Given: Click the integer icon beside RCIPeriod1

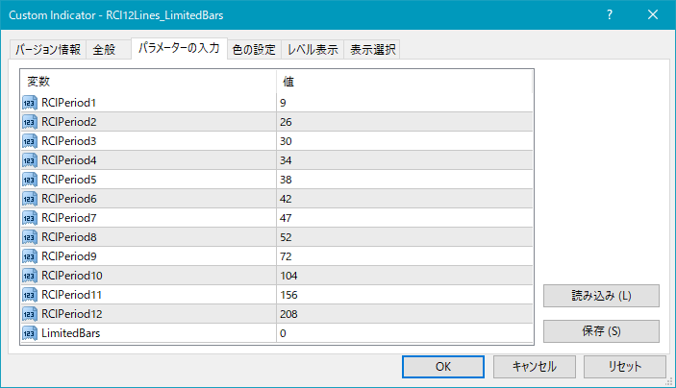Looking at the screenshot, I should pos(30,103).
